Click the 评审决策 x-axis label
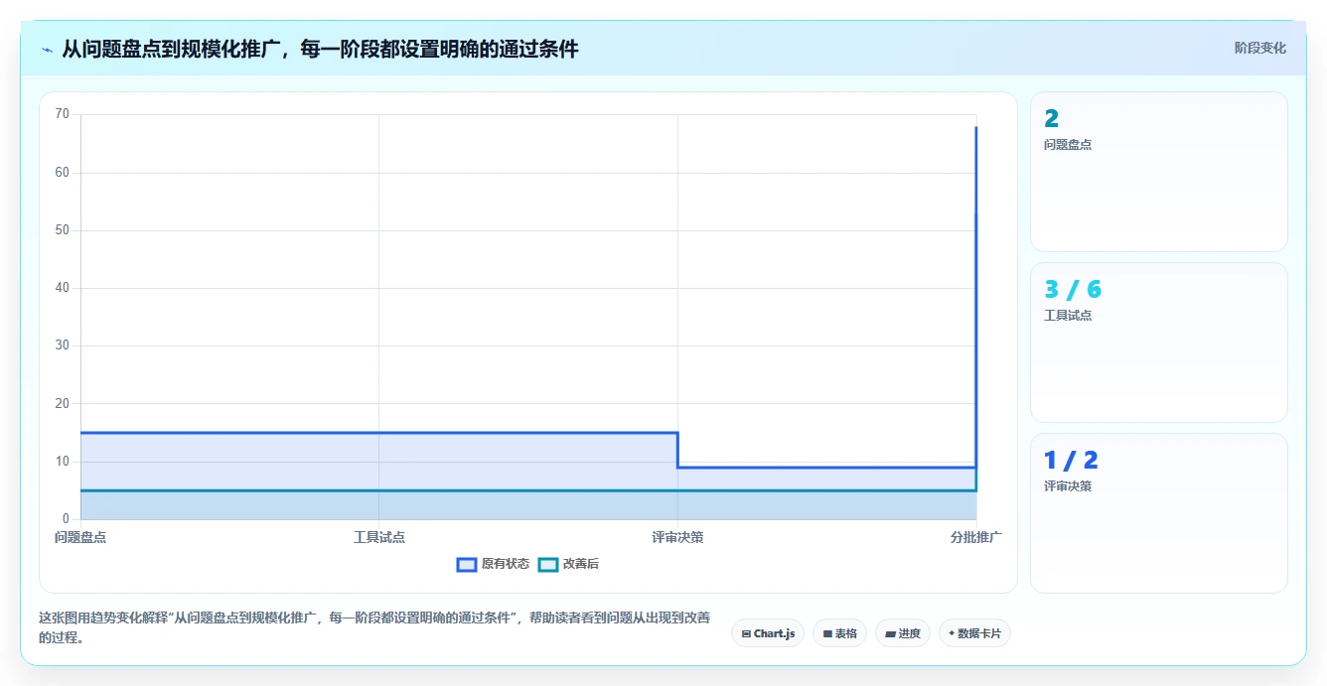Screen dimensions: 1327x686 (677, 537)
